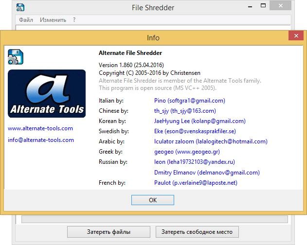Viewport: 307px width, 245px height.
Task: Click the 'Italian by:' label
Action: (x=111, y=101)
